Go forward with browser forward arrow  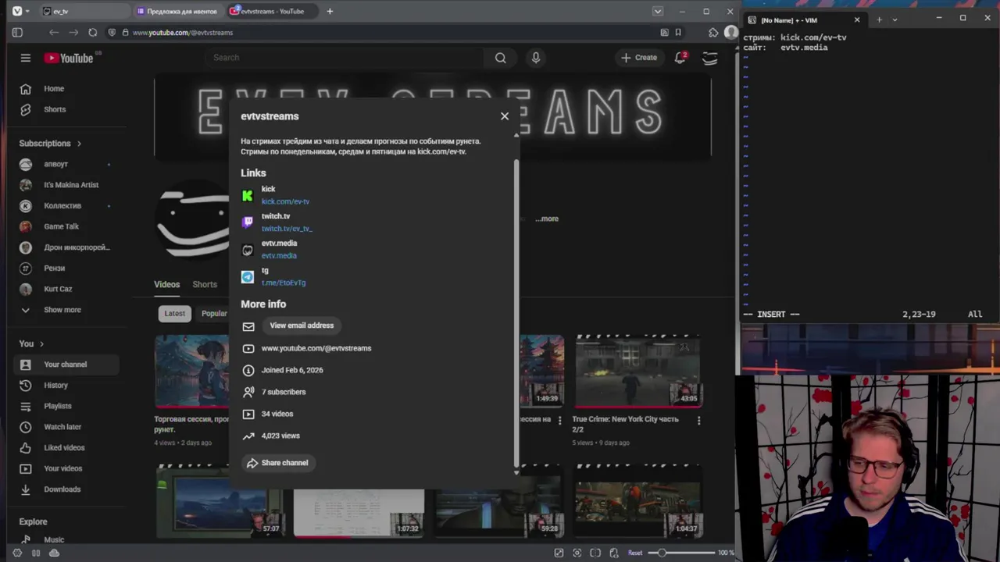pyautogui.click(x=73, y=33)
